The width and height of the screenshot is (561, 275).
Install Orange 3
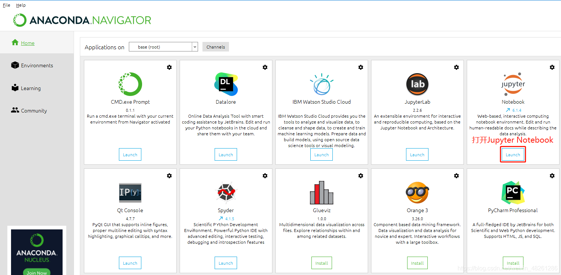click(x=417, y=263)
